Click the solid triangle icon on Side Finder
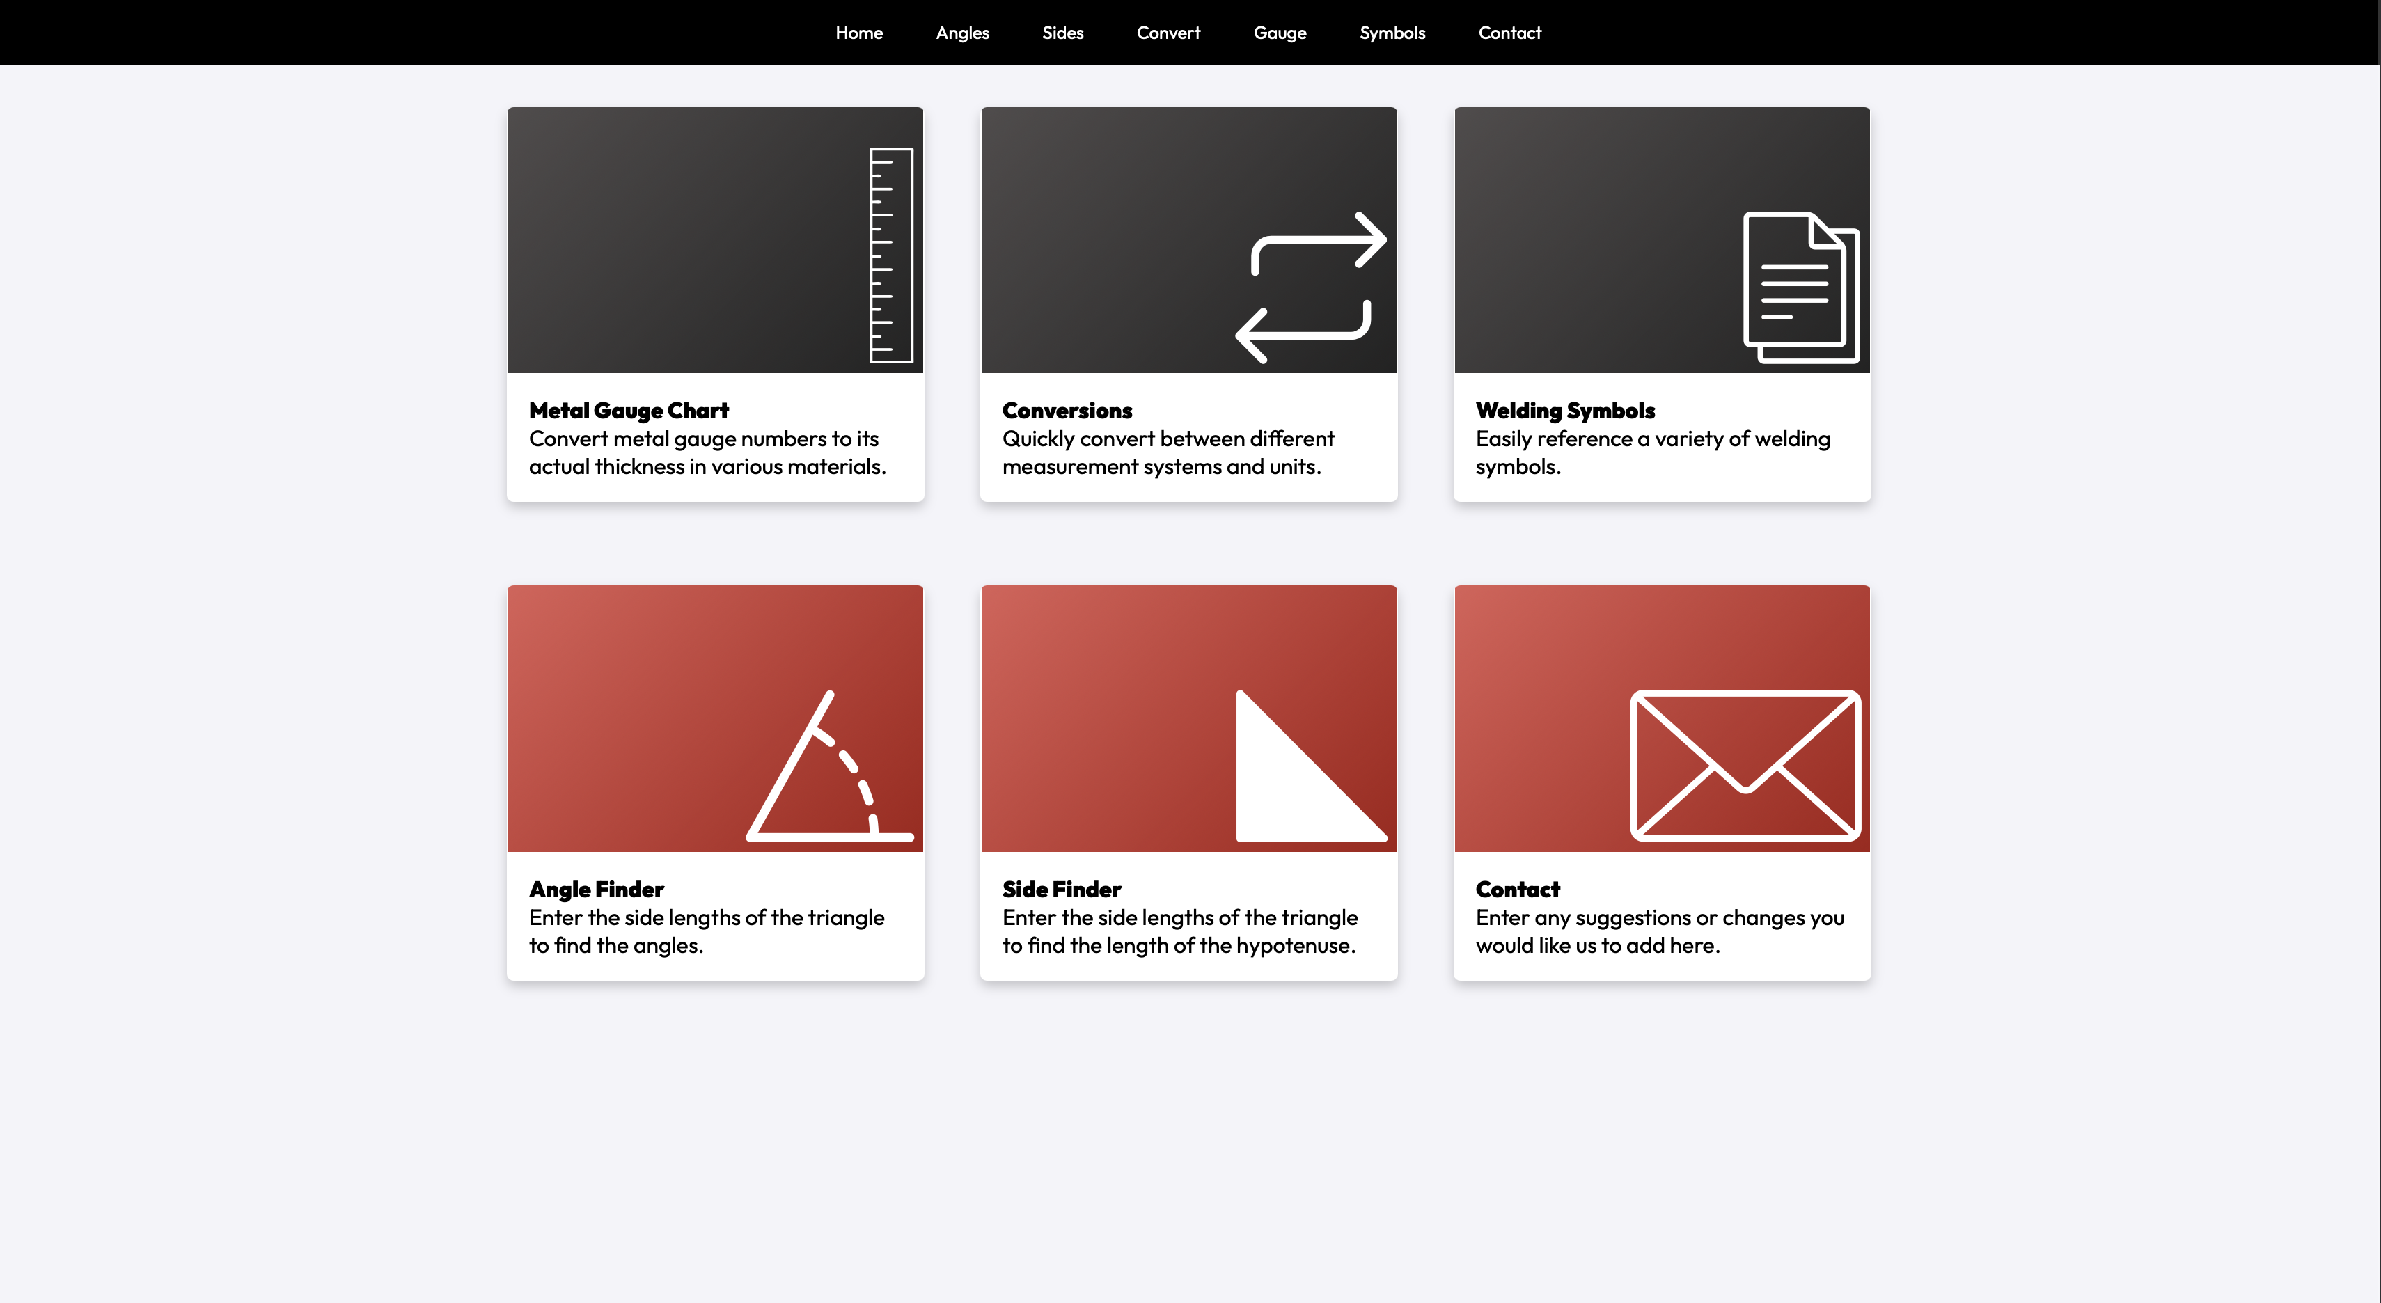Screen dimensions: 2381x1303 (1312, 766)
